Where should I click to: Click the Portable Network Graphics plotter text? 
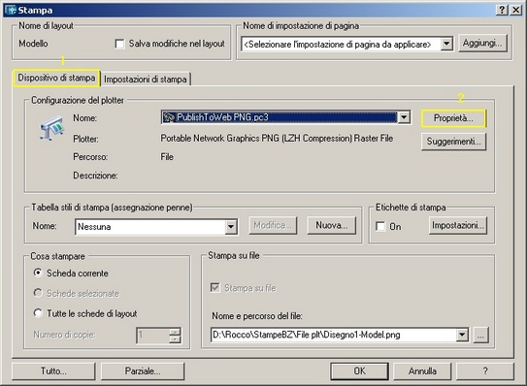click(277, 139)
